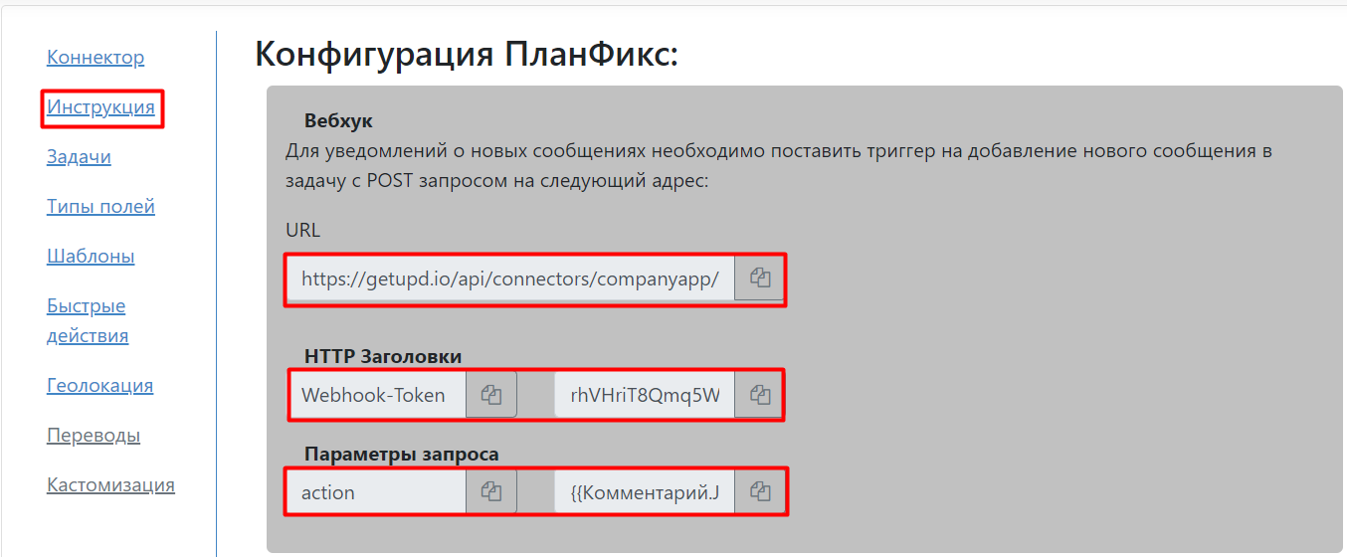Open Быстрые действия in the sidebar
This screenshot has width=1347, height=557.
point(88,320)
